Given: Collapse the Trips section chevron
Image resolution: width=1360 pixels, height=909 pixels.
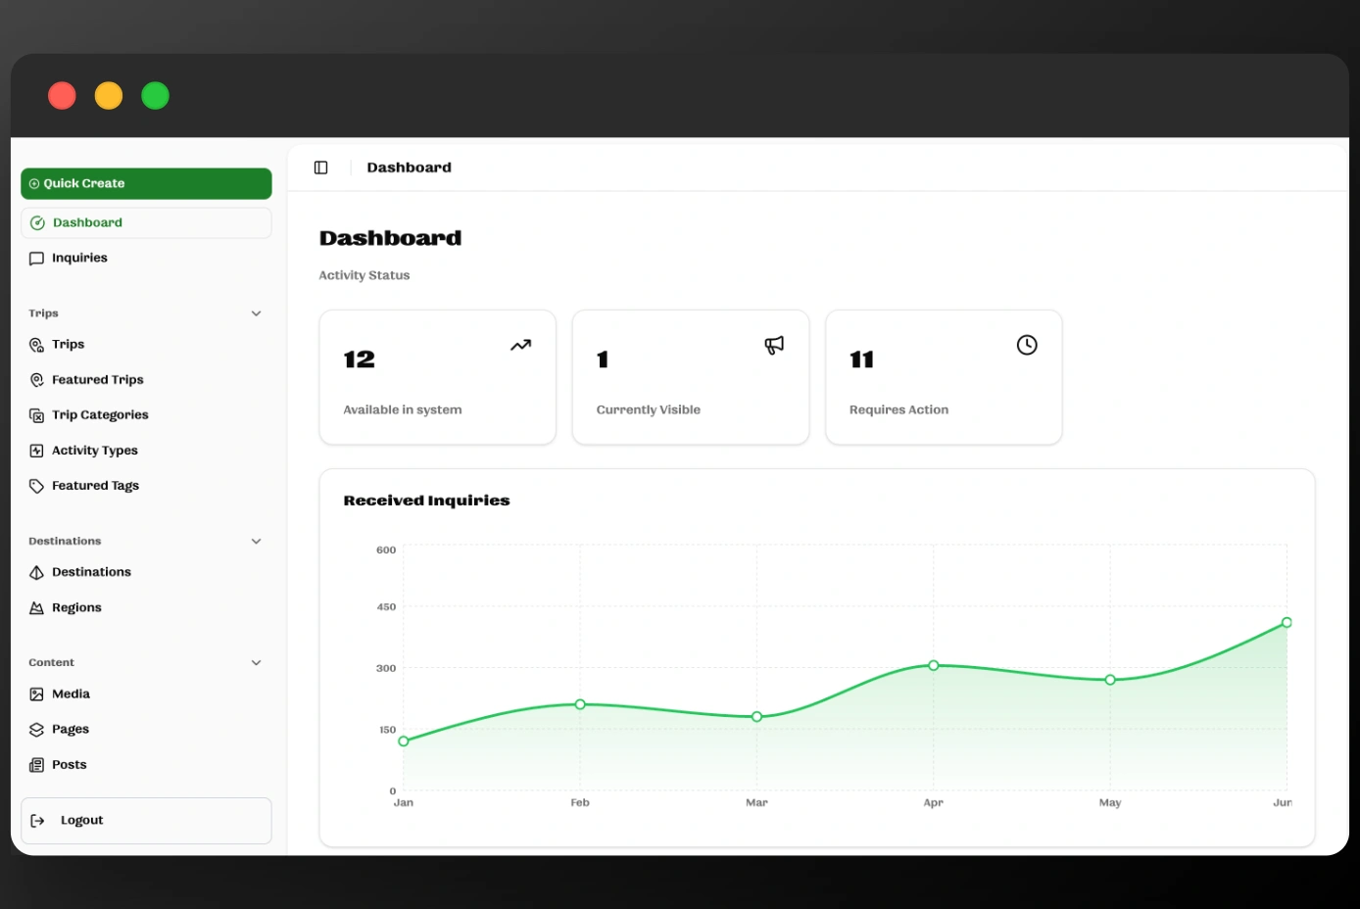Looking at the screenshot, I should (256, 313).
